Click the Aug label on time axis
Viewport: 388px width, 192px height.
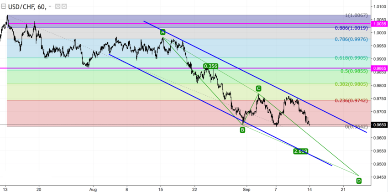point(93,187)
